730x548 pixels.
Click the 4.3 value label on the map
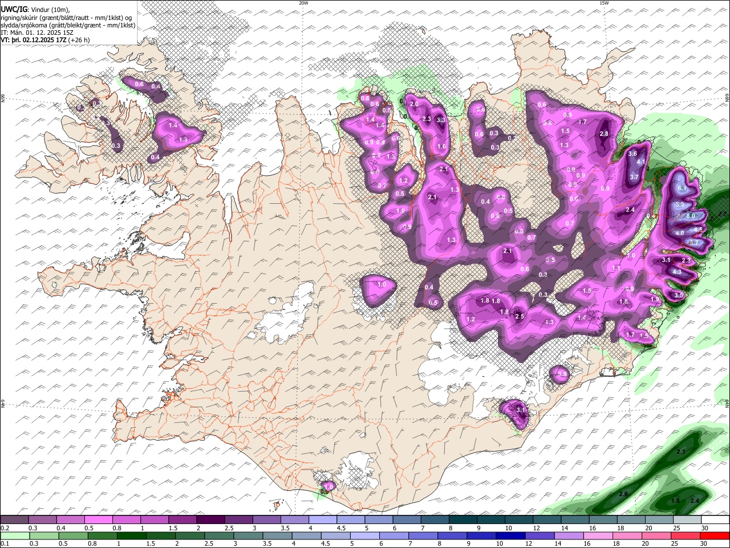pos(677,272)
